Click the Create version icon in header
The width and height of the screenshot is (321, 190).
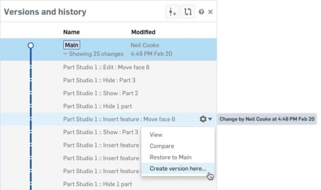point(173,12)
